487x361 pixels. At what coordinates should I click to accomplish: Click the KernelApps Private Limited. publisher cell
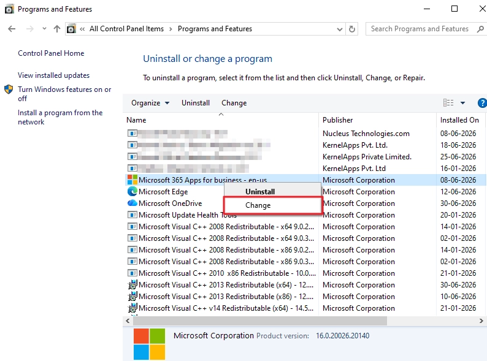pos(367,157)
